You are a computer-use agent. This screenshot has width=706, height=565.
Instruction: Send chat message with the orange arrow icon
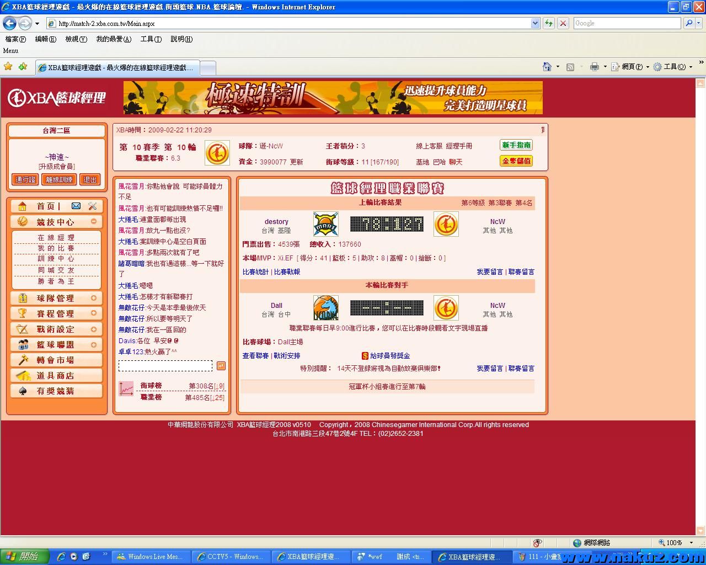(x=221, y=366)
